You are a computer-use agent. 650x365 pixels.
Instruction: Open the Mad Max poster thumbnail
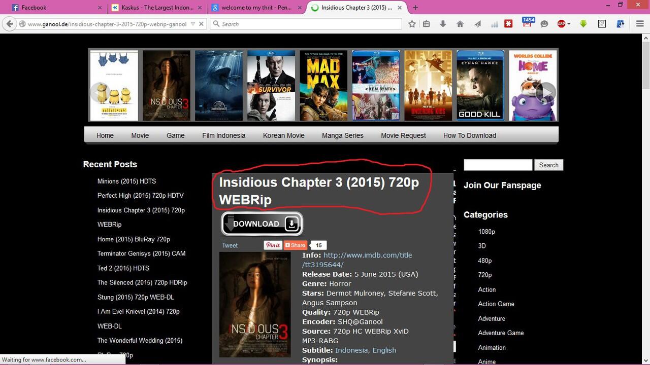323,85
